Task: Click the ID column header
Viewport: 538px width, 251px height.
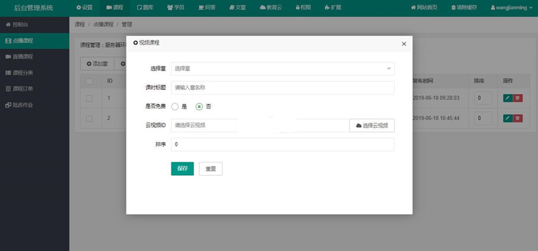Action: [x=110, y=81]
